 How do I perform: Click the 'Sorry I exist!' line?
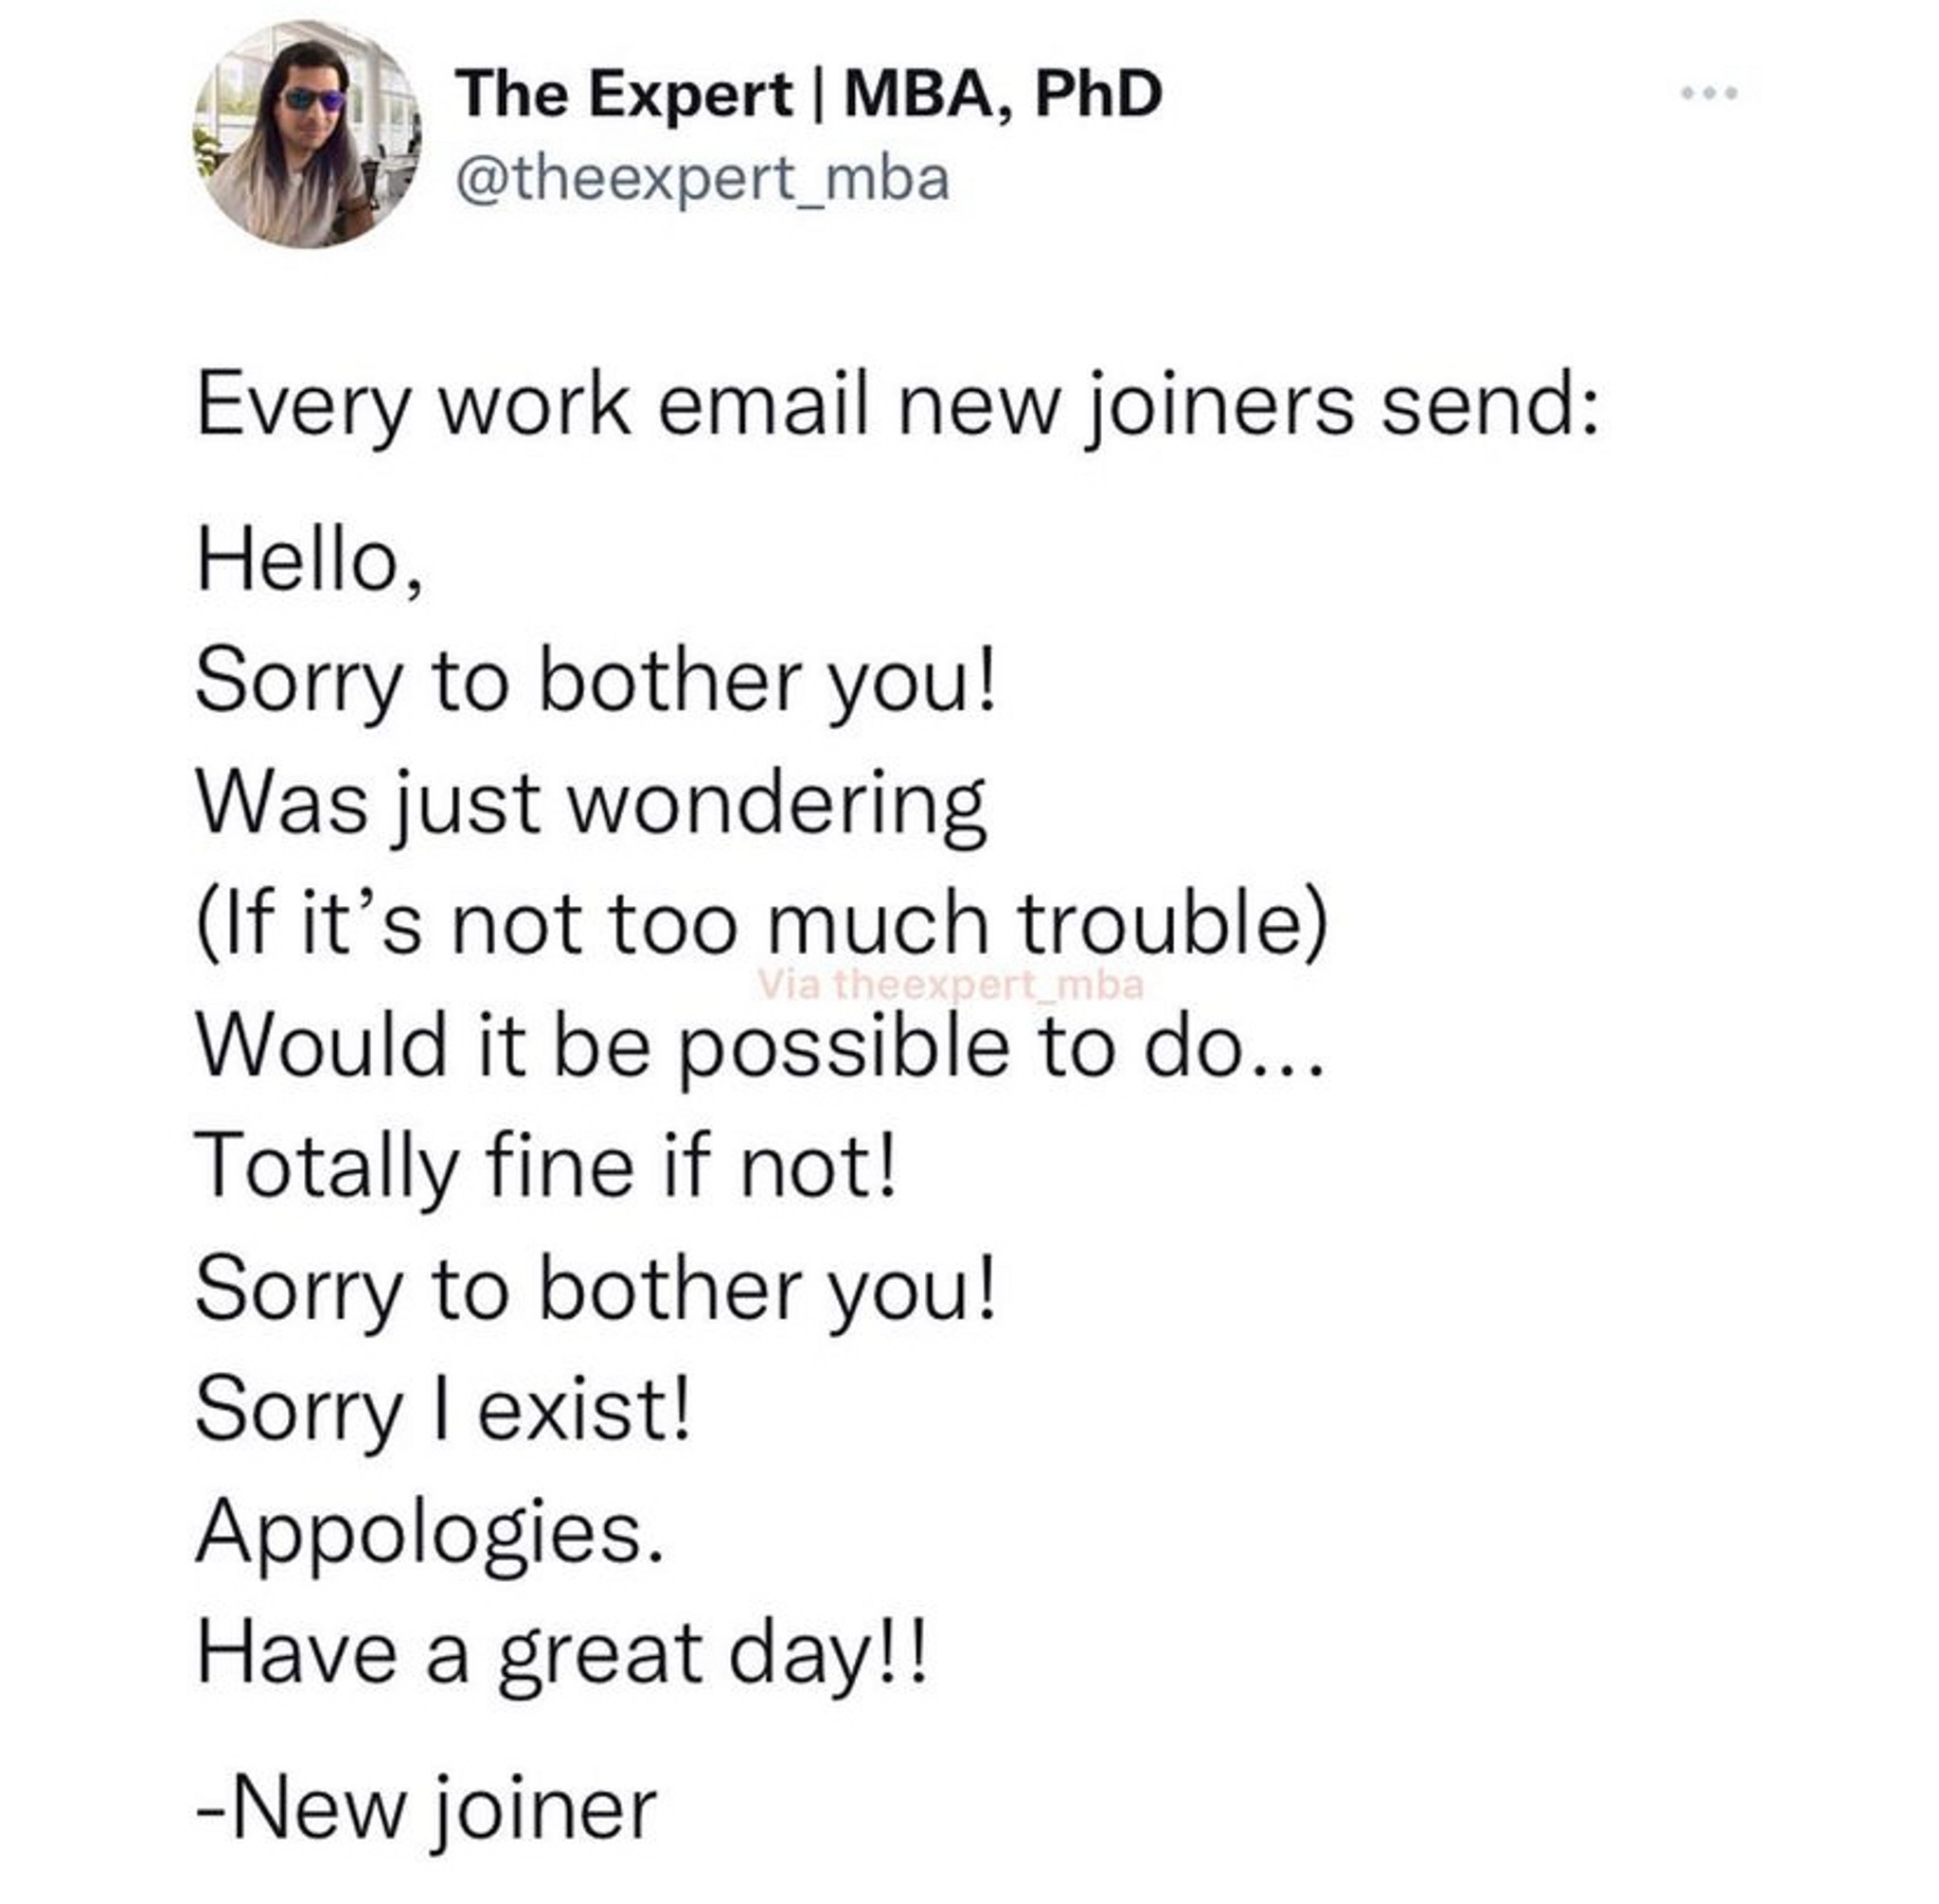pos(443,1409)
